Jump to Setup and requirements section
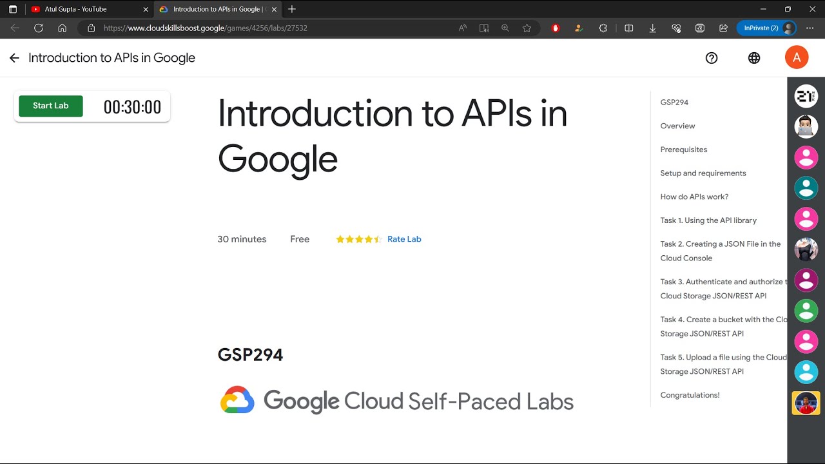Image resolution: width=825 pixels, height=464 pixels. click(x=703, y=173)
